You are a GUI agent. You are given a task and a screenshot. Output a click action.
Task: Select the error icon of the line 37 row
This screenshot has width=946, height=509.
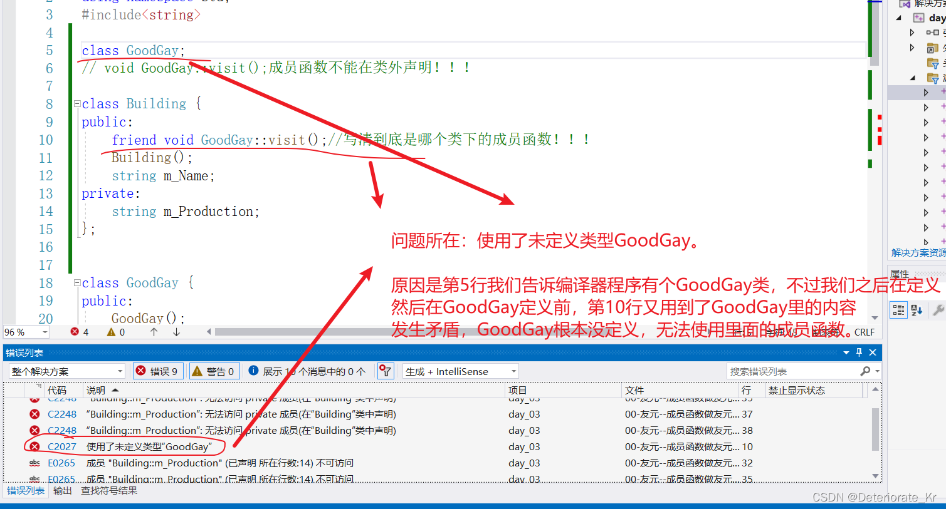(x=34, y=414)
